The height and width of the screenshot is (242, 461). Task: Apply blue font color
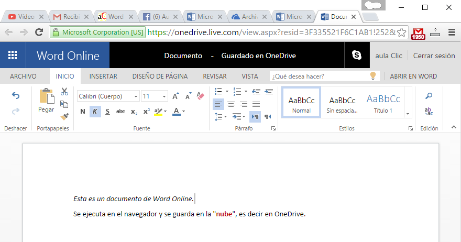177,112
